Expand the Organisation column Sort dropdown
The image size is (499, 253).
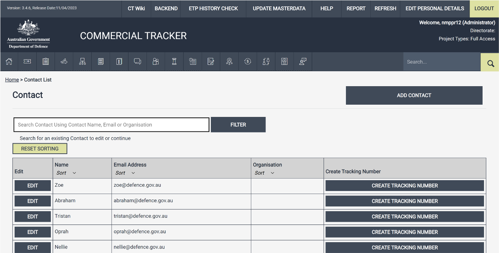(264, 173)
